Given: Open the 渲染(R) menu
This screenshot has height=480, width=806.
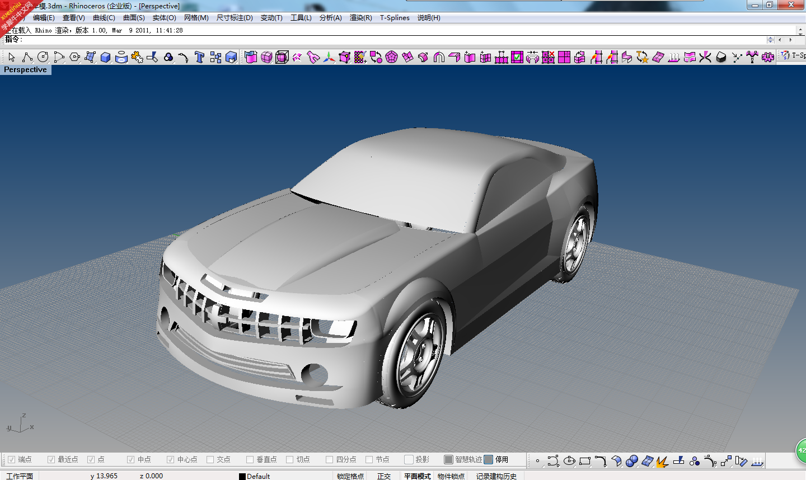Looking at the screenshot, I should coord(360,18).
